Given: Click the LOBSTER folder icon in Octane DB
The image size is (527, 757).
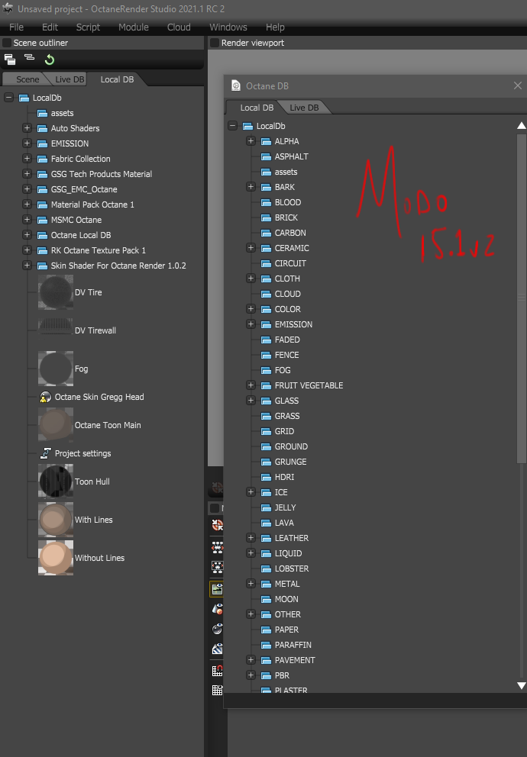Looking at the screenshot, I should (266, 569).
